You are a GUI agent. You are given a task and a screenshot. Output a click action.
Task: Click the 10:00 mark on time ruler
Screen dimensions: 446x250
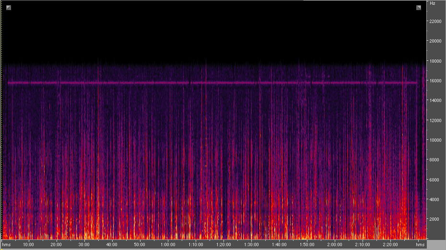[x=28, y=245]
